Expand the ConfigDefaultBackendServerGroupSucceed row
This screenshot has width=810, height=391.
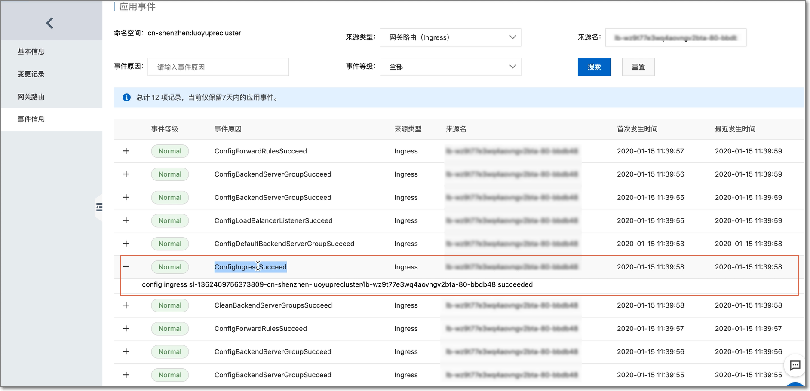click(126, 244)
